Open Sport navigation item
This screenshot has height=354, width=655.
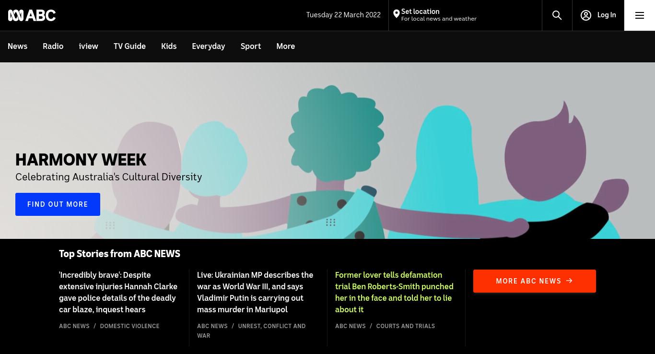[251, 47]
